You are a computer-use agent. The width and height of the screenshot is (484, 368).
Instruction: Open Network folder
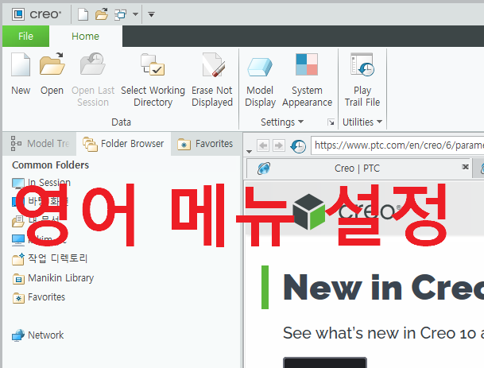tap(37, 335)
